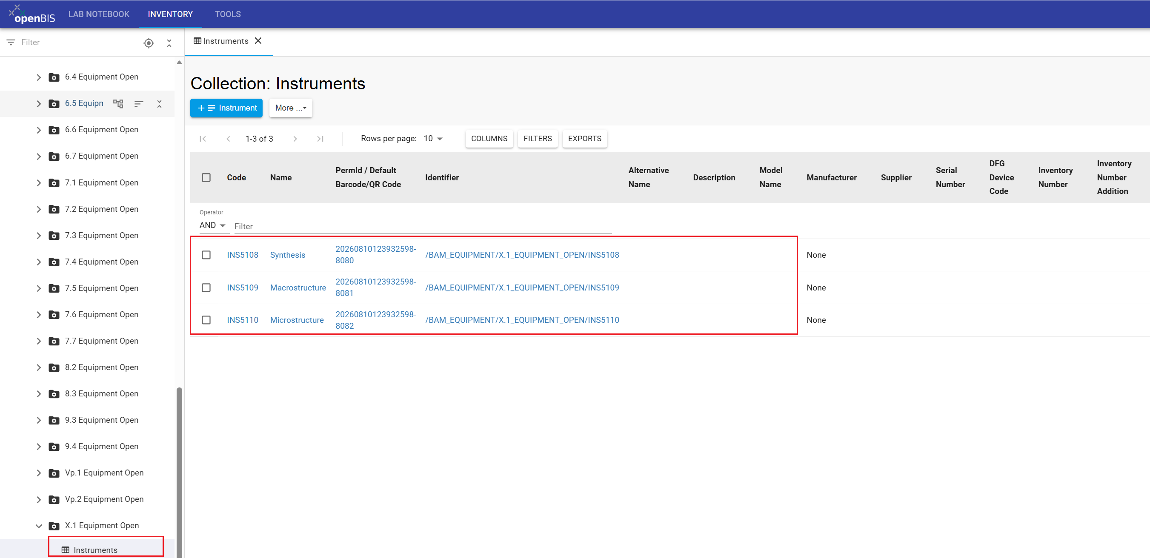Expand Vp.2 Equipment Open node
The image size is (1150, 558).
pos(39,500)
